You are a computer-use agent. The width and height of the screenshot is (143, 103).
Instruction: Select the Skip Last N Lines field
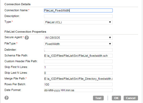(78, 73)
